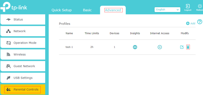Open Status in the sidebar
The image size is (203, 95).
[x=23, y=19]
